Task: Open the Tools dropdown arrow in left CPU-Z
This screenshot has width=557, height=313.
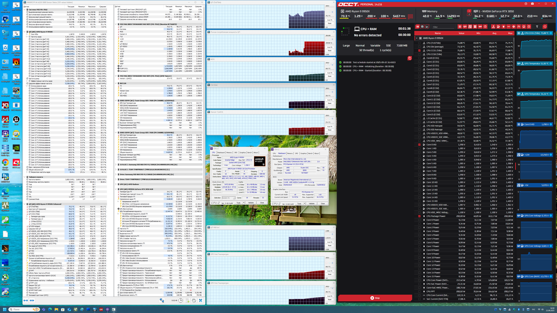Action: click(243, 203)
